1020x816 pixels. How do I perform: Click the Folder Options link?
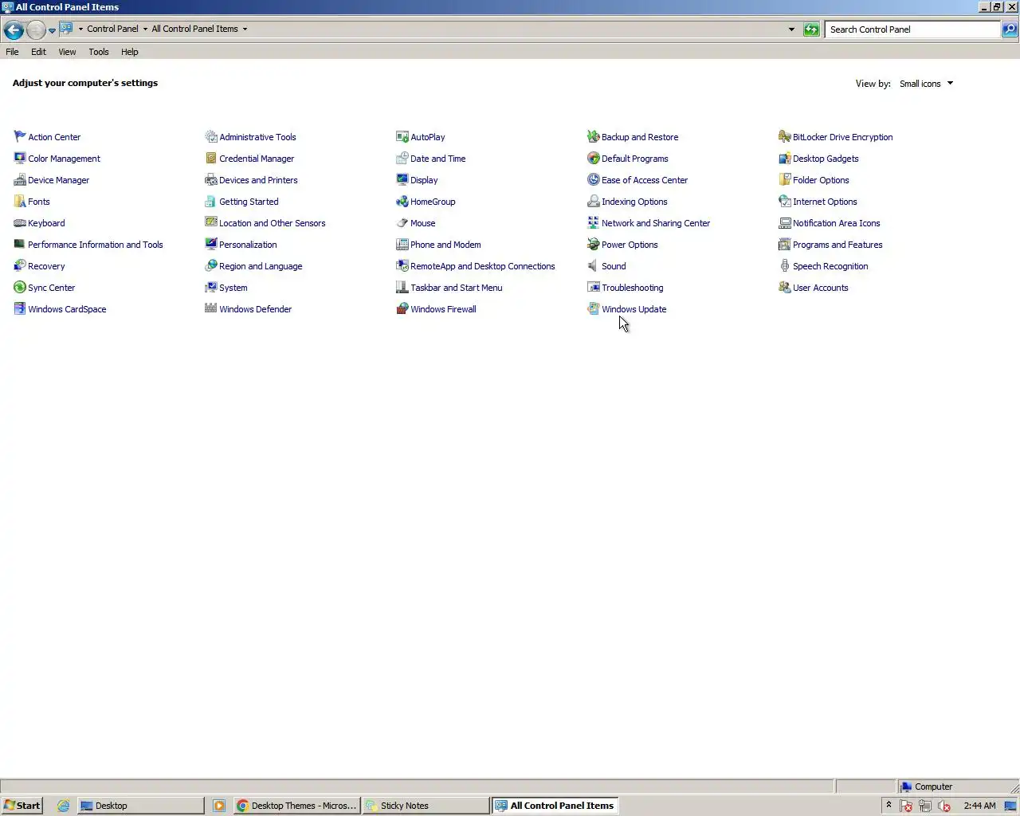click(821, 180)
